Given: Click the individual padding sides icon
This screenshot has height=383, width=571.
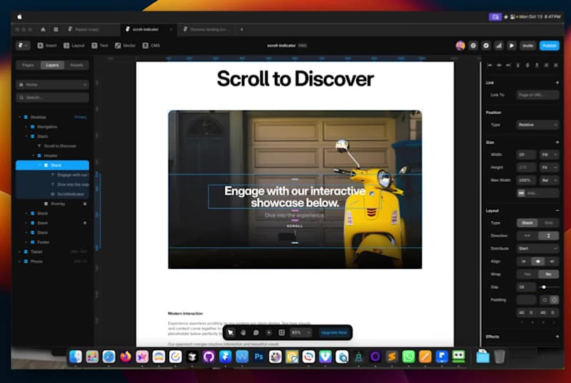Looking at the screenshot, I should tap(554, 300).
